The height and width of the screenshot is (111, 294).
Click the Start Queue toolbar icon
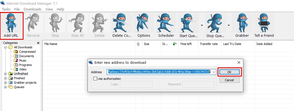click(188, 23)
